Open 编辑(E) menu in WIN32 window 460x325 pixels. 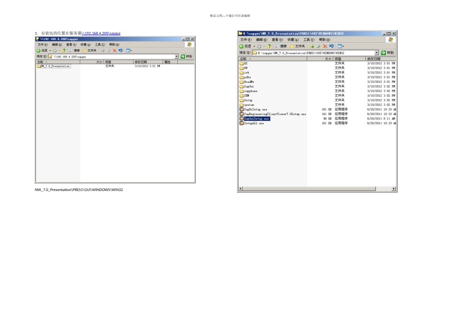pyautogui.click(x=261, y=40)
